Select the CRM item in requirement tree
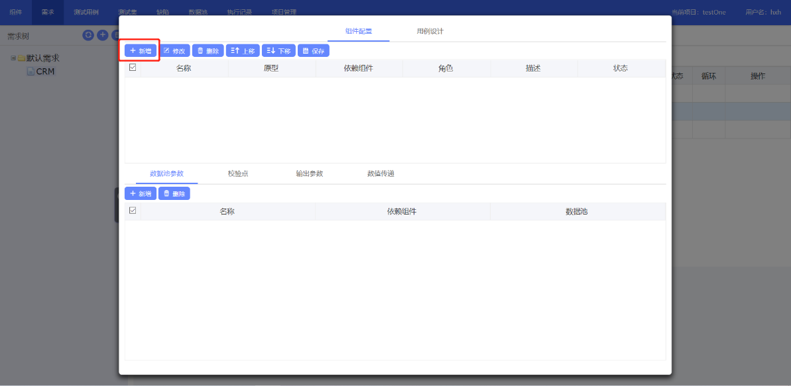The image size is (791, 386). pyautogui.click(x=45, y=72)
